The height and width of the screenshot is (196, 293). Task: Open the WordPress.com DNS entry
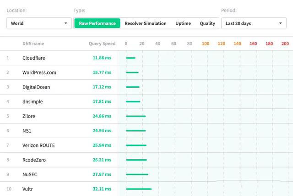click(x=39, y=73)
